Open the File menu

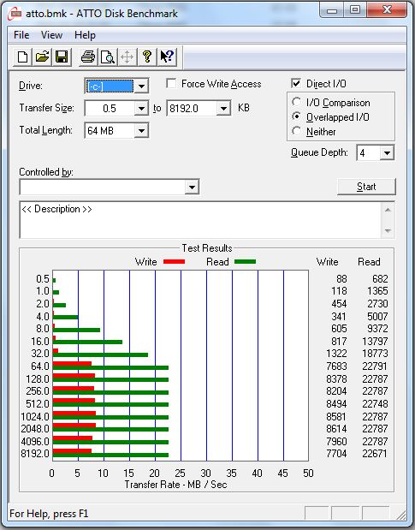(21, 35)
